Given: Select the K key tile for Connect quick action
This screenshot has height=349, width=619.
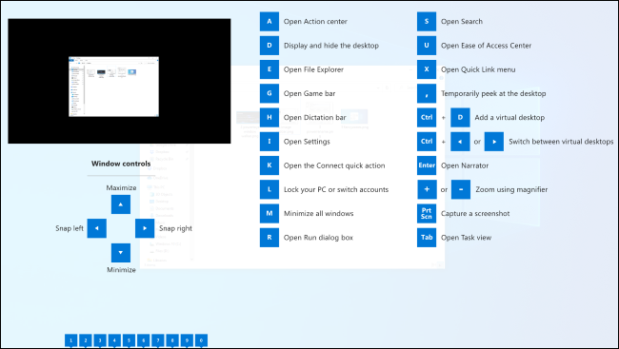Looking at the screenshot, I should click(x=270, y=165).
